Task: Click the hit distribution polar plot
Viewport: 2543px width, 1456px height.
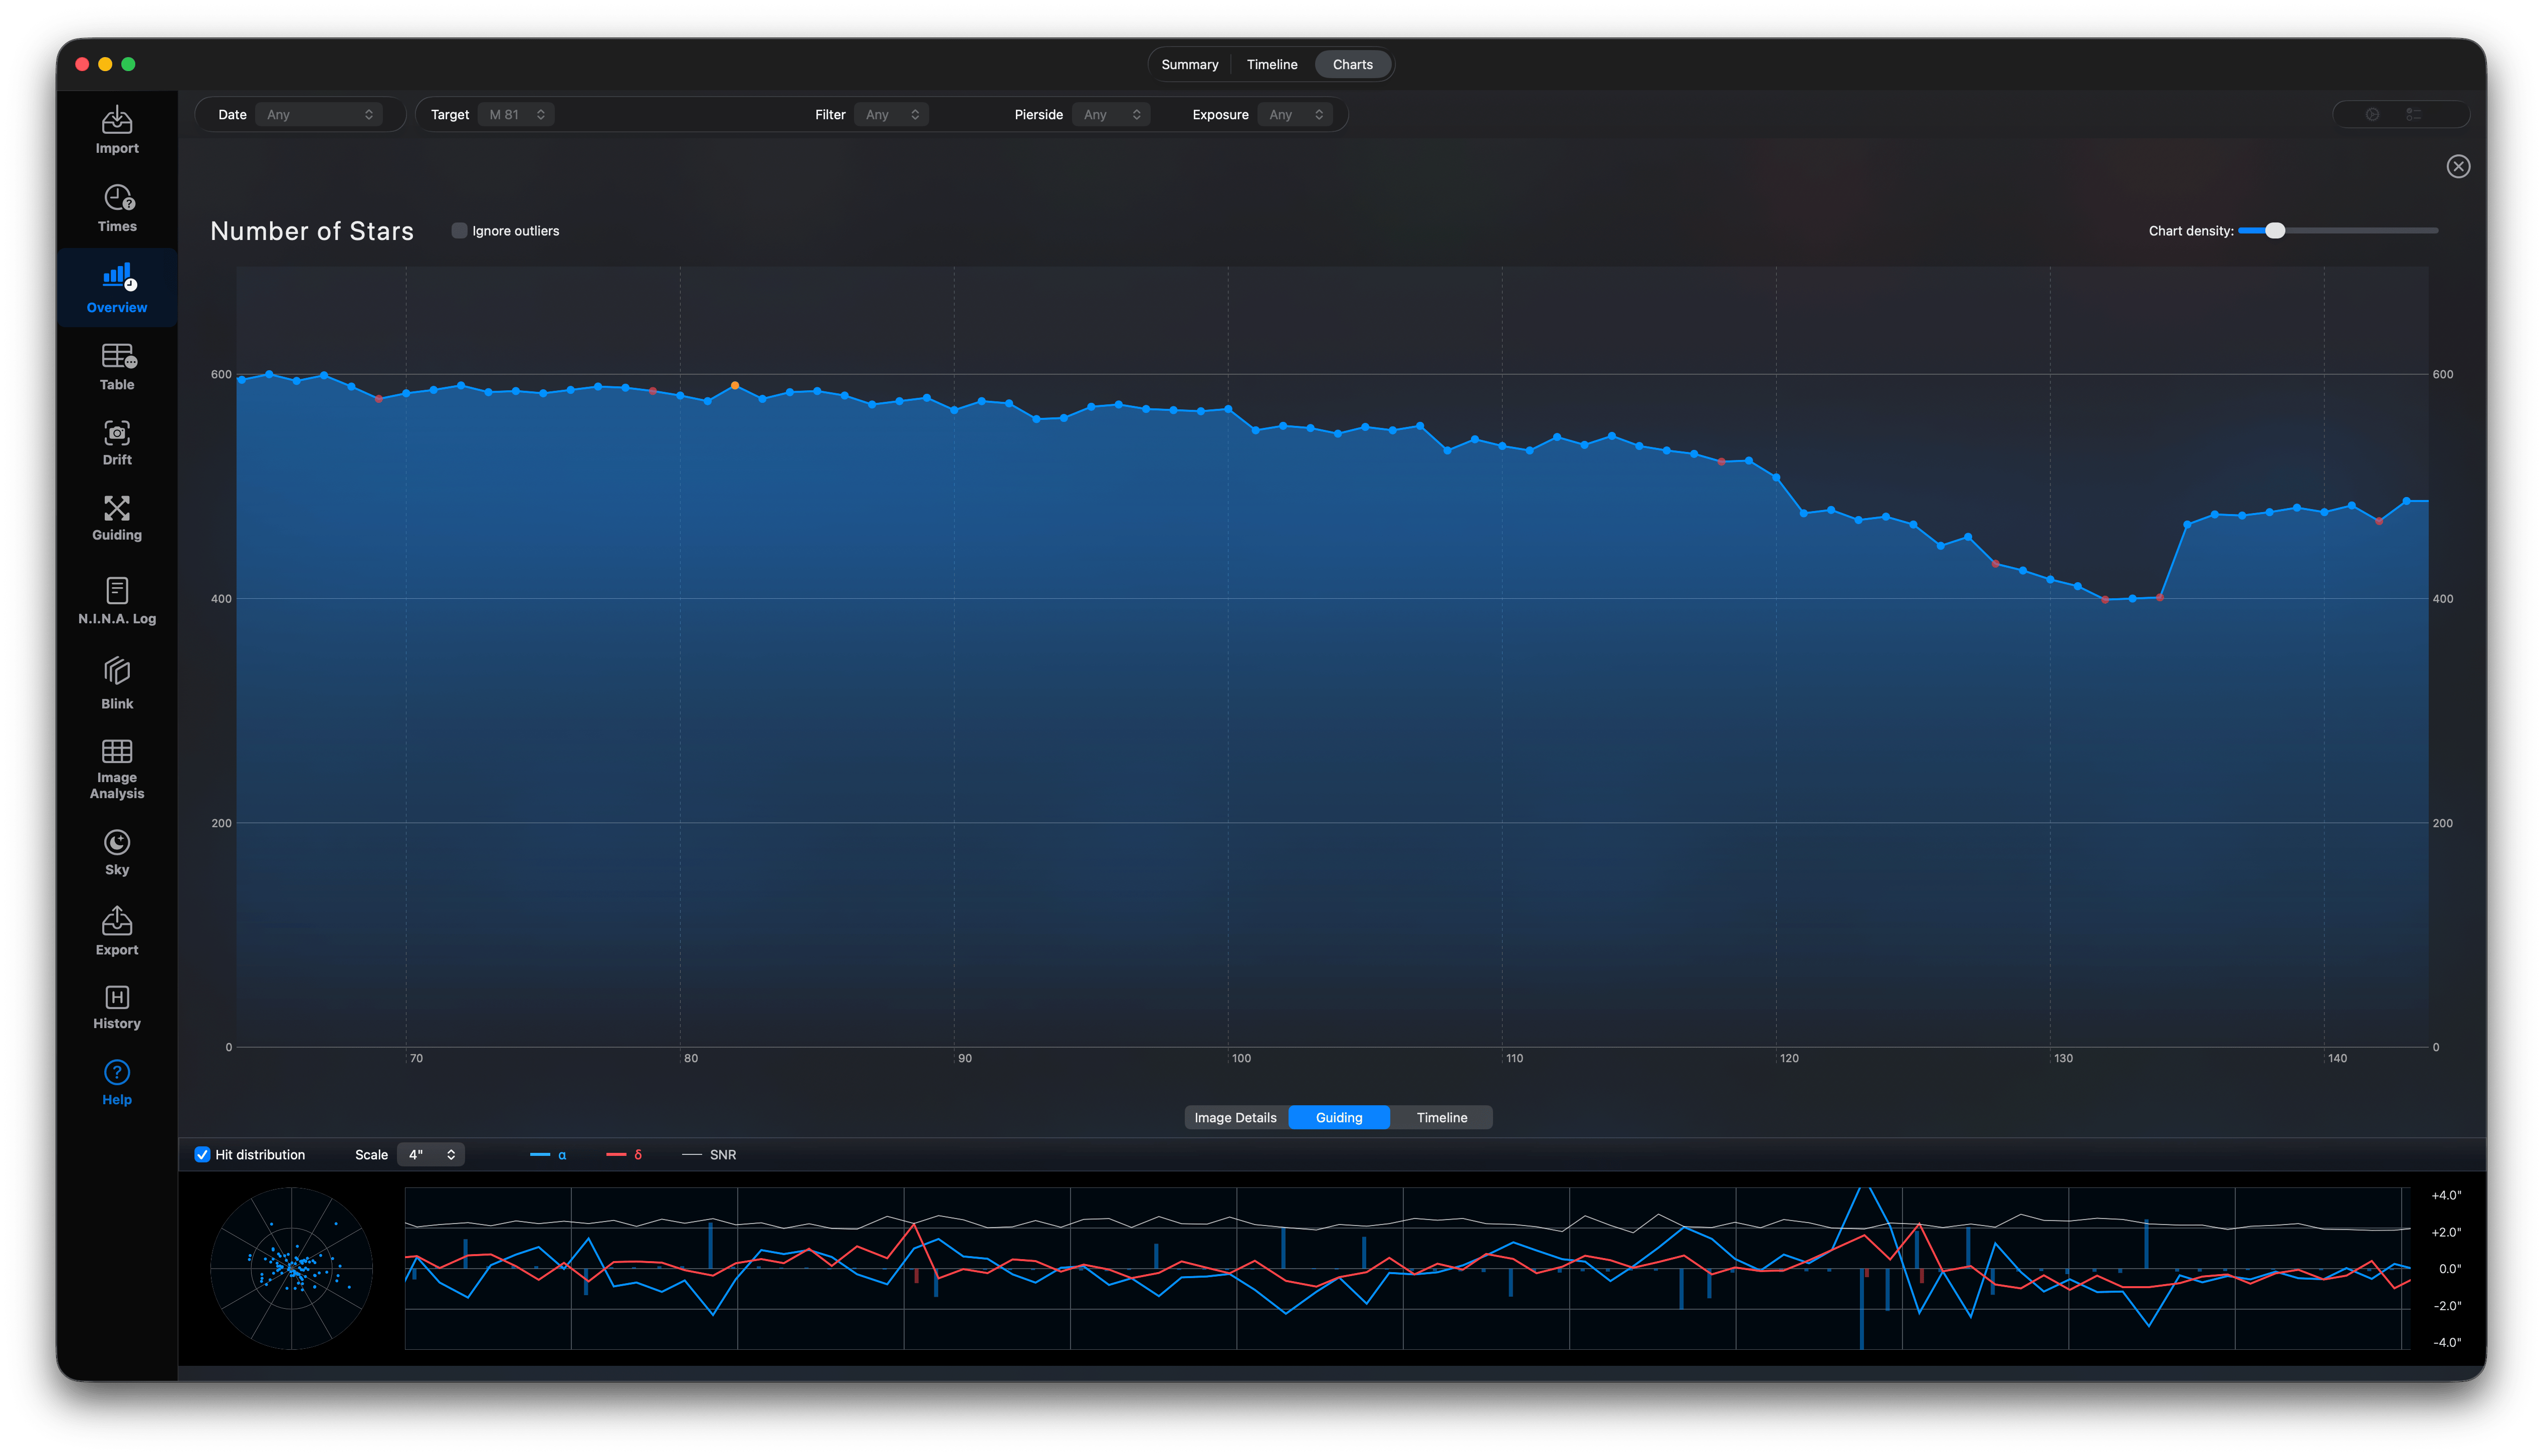Action: (x=292, y=1268)
